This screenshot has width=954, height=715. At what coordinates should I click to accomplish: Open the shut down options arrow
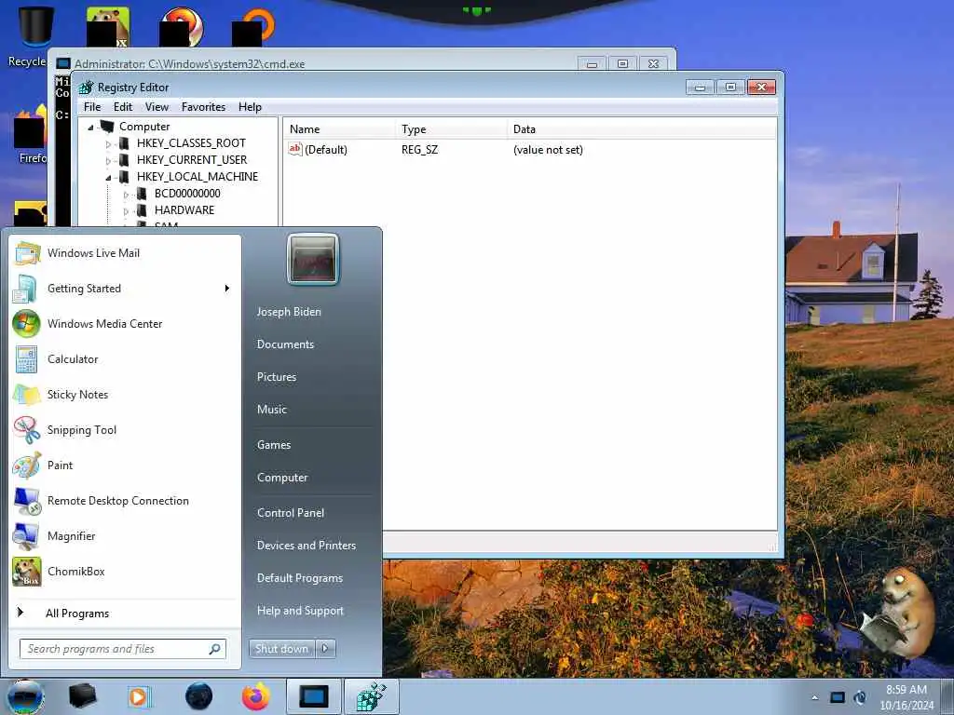325,649
